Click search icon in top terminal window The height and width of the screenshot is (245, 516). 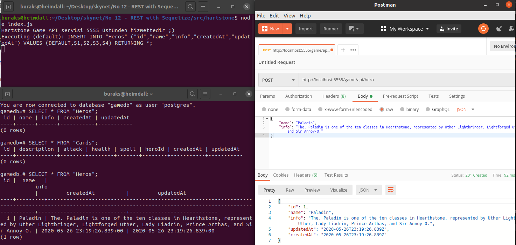(x=190, y=7)
